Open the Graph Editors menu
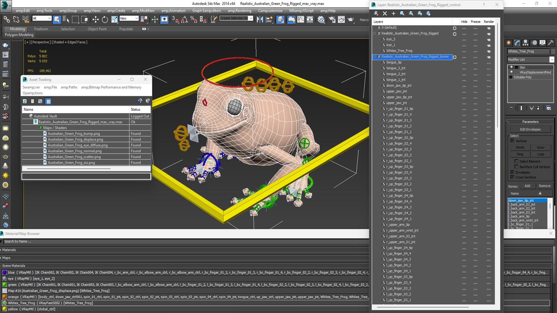This screenshot has height=313, width=557. pyautogui.click(x=207, y=11)
